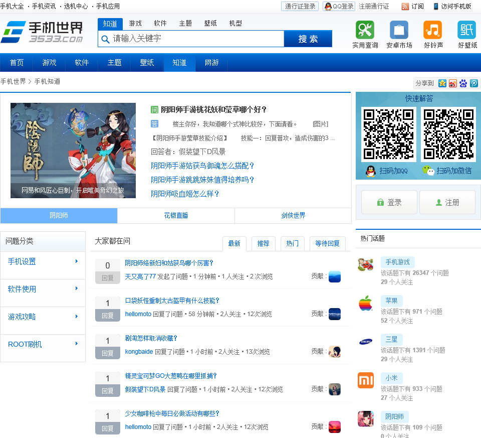Click the 注册通行证 link
The height and width of the screenshot is (438, 481).
tap(374, 7)
